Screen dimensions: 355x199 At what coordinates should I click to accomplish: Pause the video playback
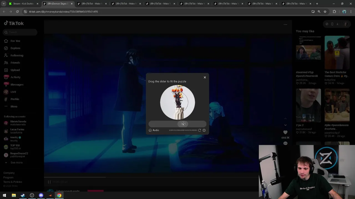click(49, 182)
